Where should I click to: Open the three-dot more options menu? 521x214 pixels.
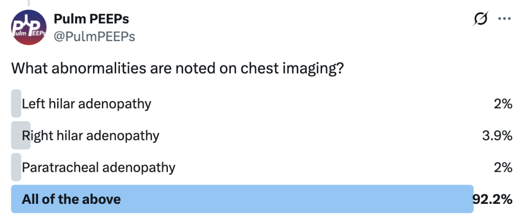point(504,19)
